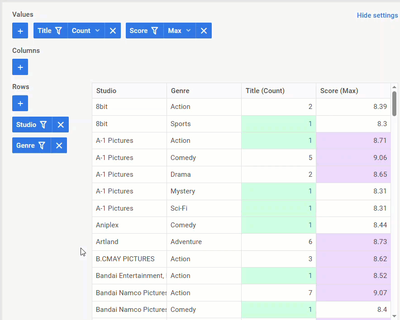
Task: Select the 9.07 score cell for Bandai Namco Action
Action: tap(353, 292)
